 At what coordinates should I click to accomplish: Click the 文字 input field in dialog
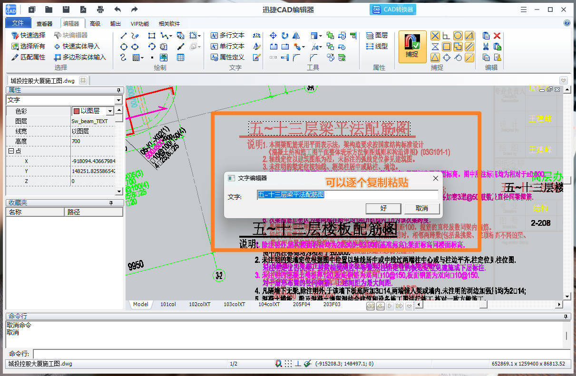pyautogui.click(x=348, y=195)
